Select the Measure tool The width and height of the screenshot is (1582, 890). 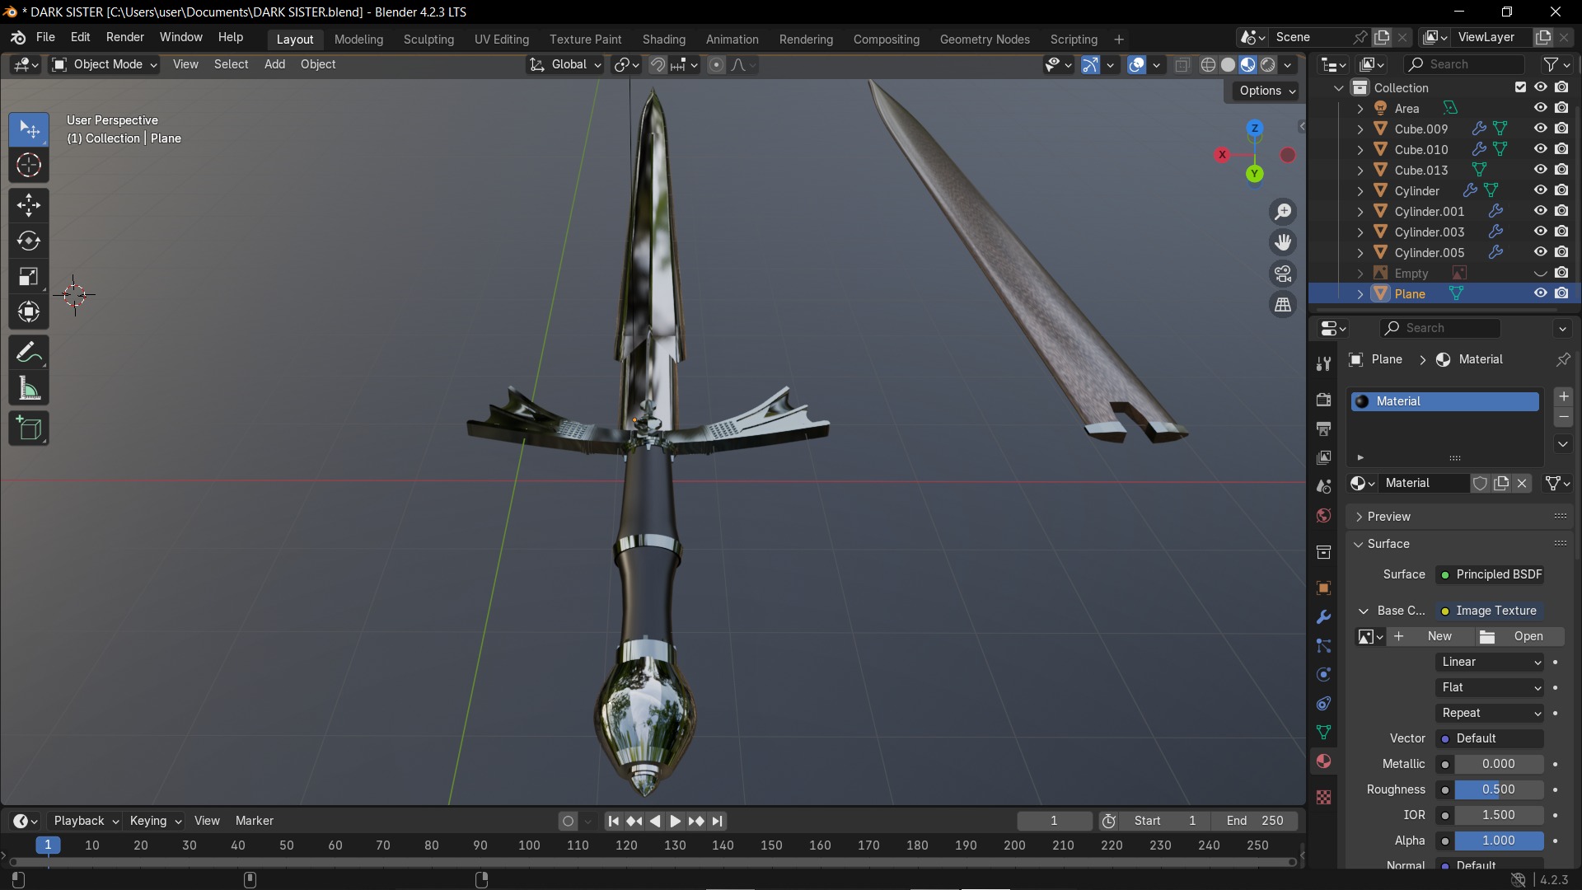click(29, 389)
